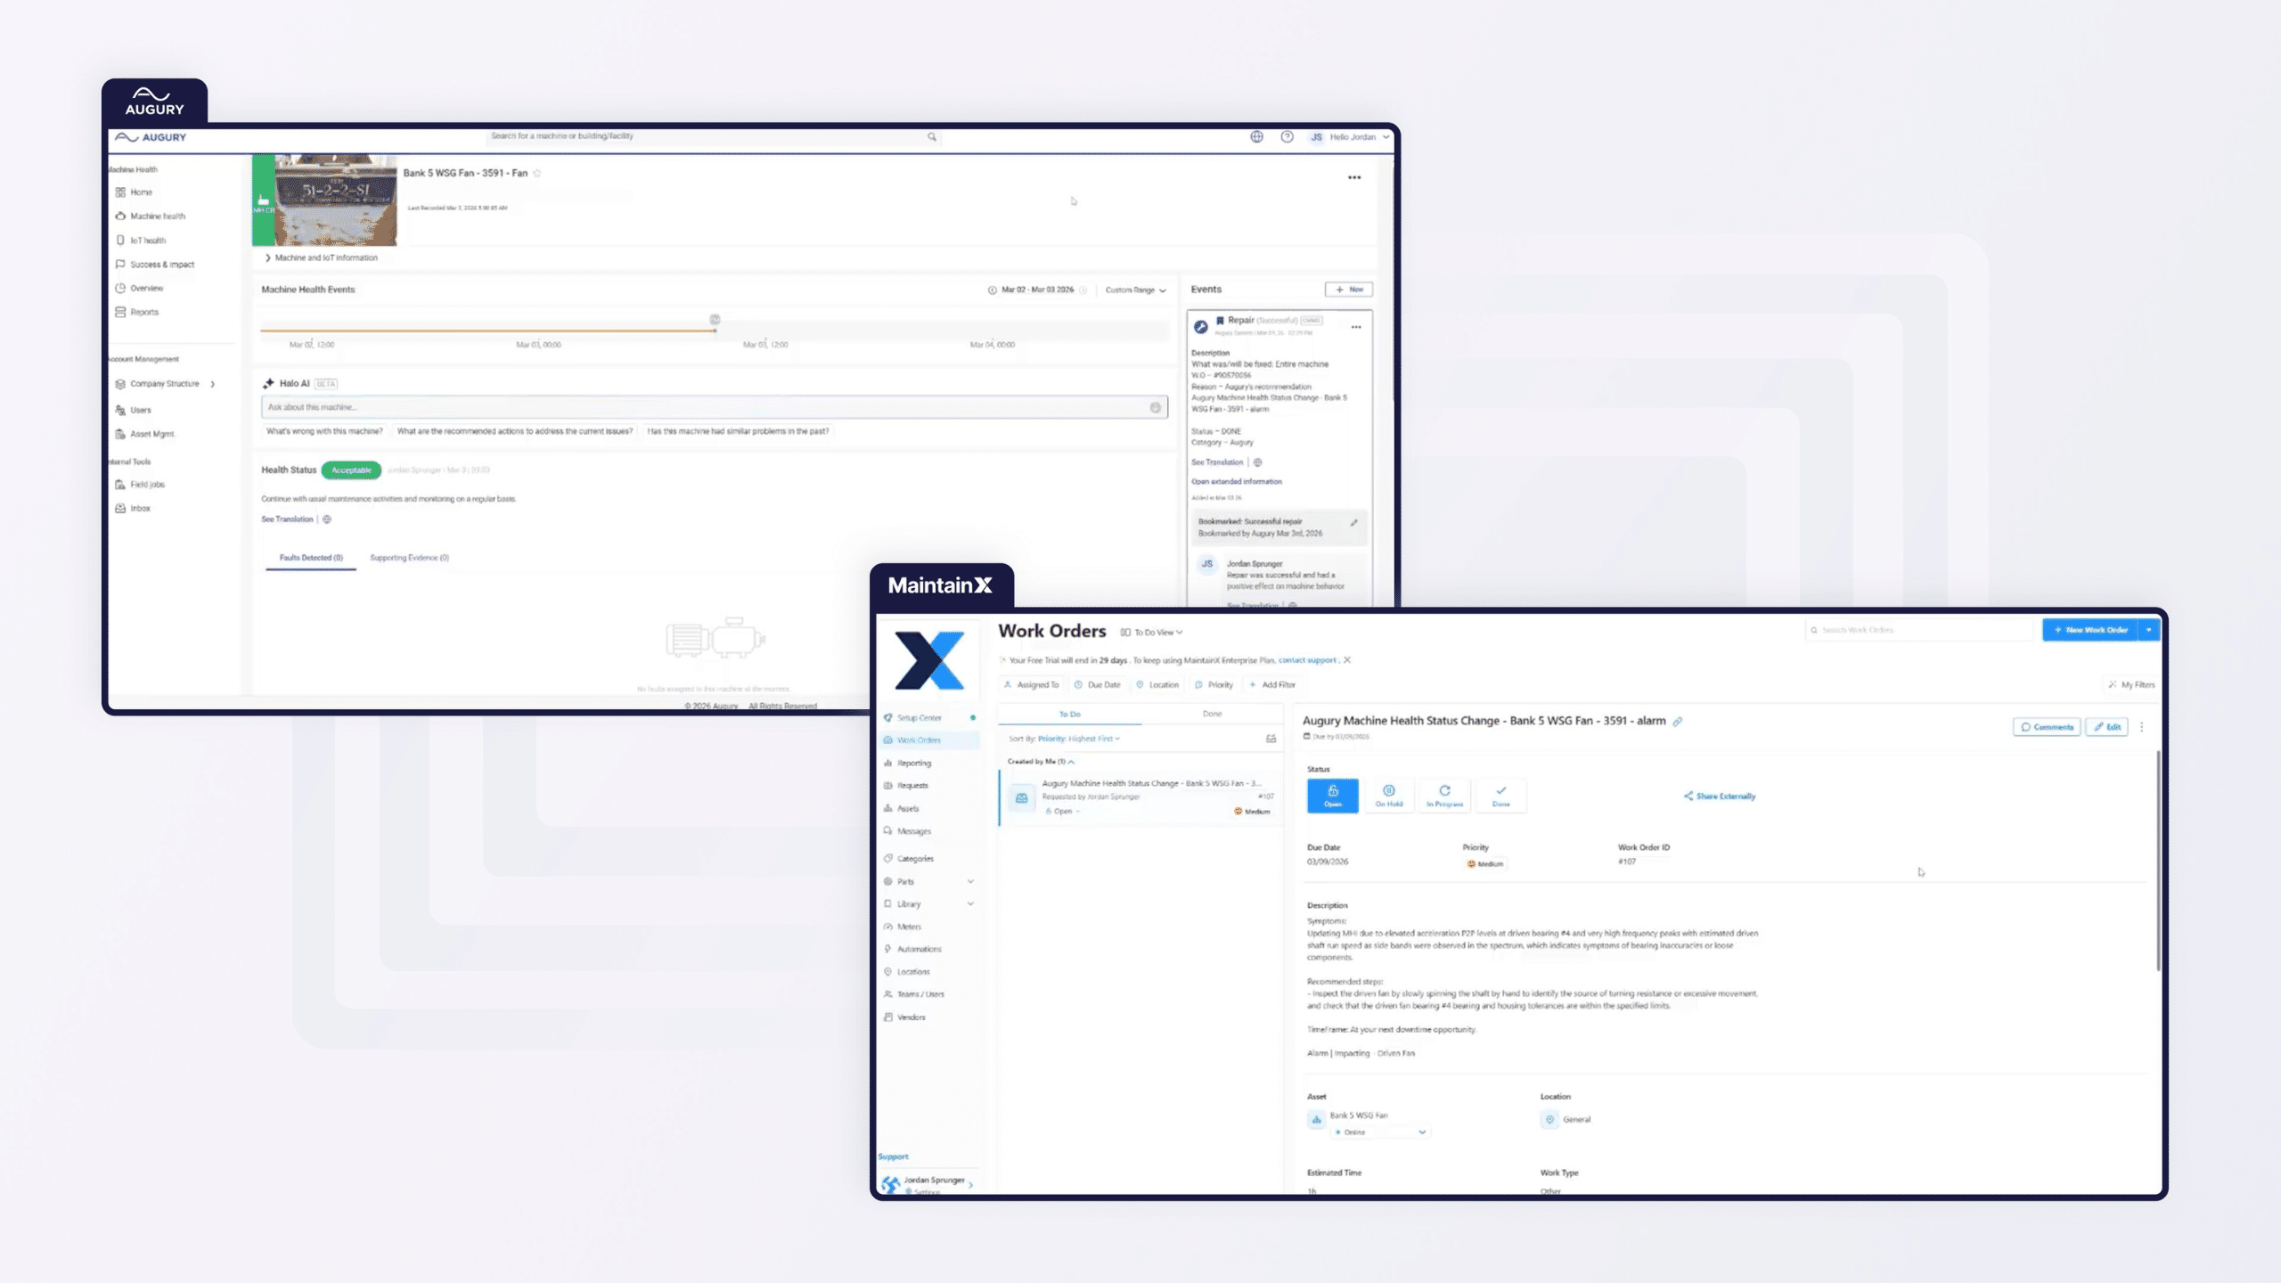The image size is (2281, 1283).
Task: Open Overview in Augury sidebar
Action: tap(139, 289)
